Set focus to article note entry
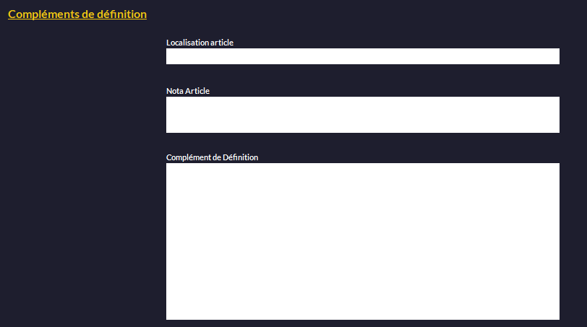 click(x=362, y=115)
